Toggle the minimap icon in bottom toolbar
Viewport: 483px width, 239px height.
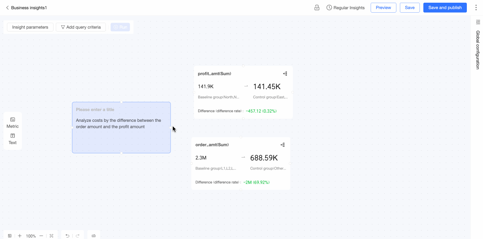[10, 236]
